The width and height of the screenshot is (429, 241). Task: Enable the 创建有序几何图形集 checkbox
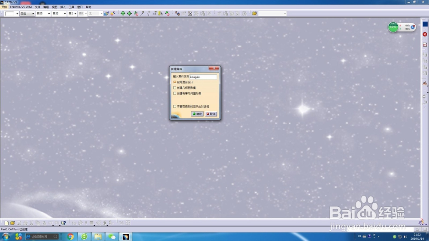point(175,93)
